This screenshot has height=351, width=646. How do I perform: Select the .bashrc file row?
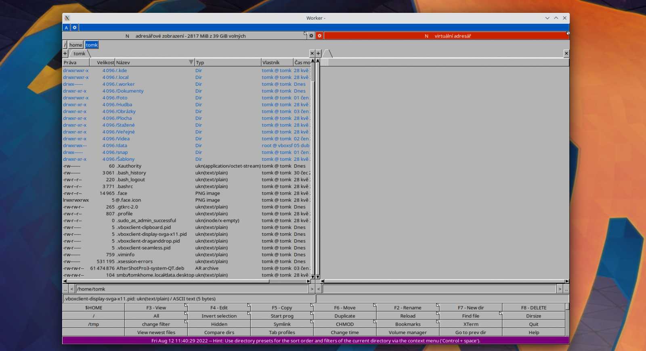(187, 187)
